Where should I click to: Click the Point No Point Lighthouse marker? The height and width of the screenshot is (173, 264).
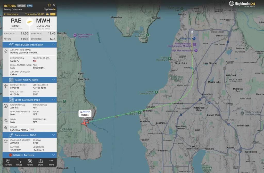click(x=75, y=35)
